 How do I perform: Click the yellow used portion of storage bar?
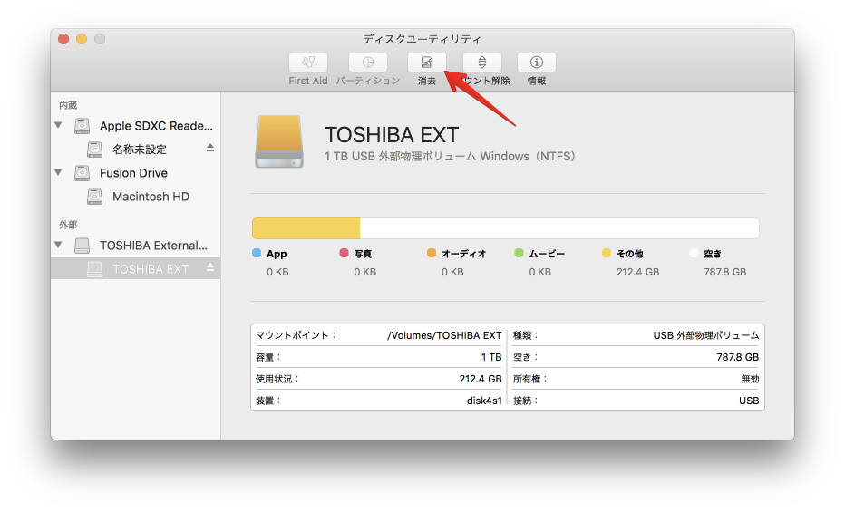pyautogui.click(x=306, y=228)
